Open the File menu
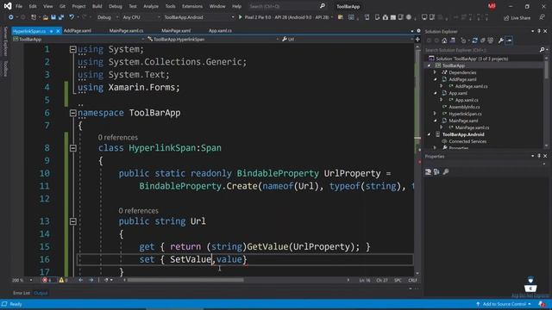Viewport: 552px width, 310px height. tap(19, 6)
